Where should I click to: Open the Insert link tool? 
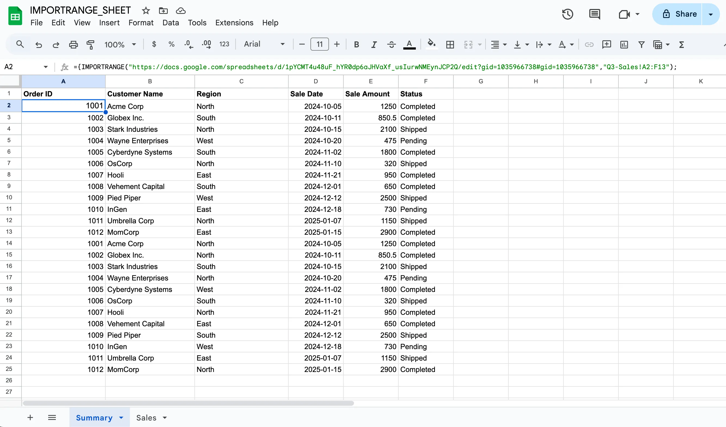click(589, 44)
